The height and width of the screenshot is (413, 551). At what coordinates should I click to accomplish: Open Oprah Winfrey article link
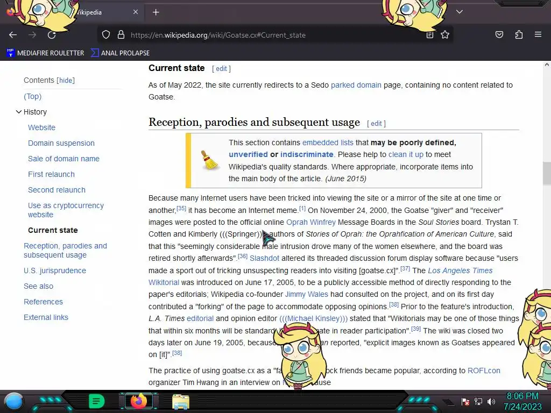[x=311, y=222]
